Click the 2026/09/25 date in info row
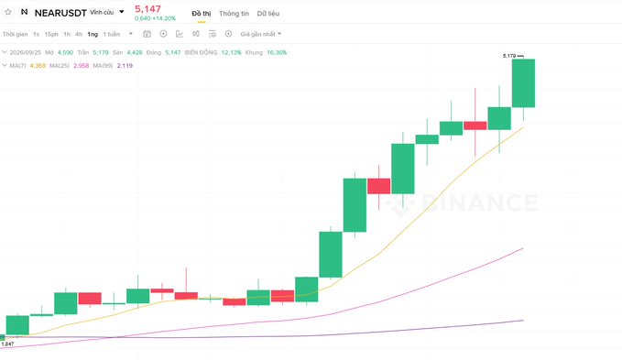The width and height of the screenshot is (622, 360). click(x=26, y=52)
